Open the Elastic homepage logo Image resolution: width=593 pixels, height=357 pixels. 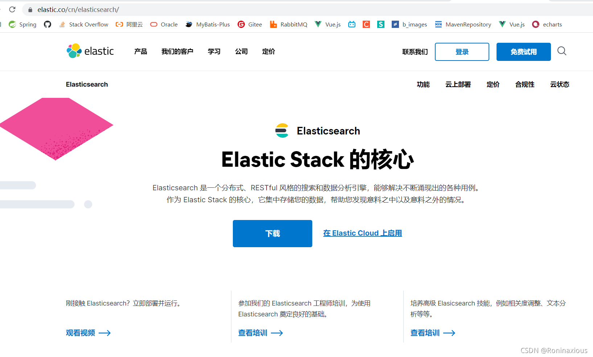90,51
